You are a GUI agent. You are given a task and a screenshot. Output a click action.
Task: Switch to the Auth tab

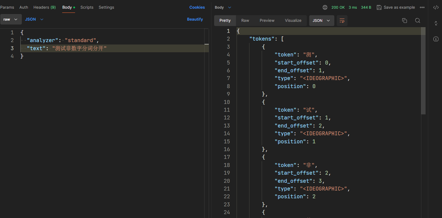[x=24, y=7]
